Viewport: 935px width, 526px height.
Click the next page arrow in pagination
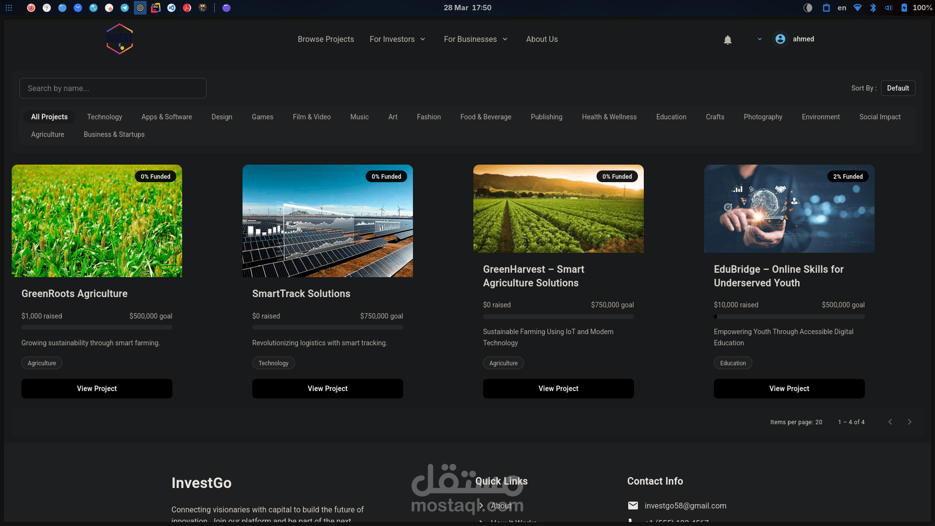coord(910,422)
